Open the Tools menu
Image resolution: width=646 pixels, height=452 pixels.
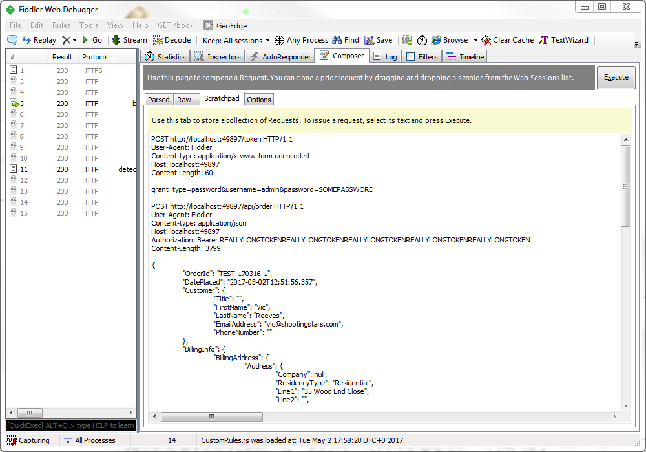[x=89, y=25]
